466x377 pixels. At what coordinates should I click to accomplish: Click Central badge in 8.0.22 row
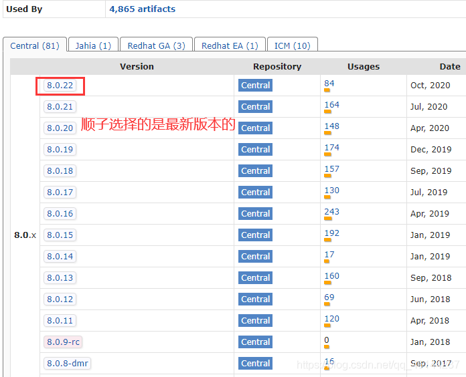(255, 86)
